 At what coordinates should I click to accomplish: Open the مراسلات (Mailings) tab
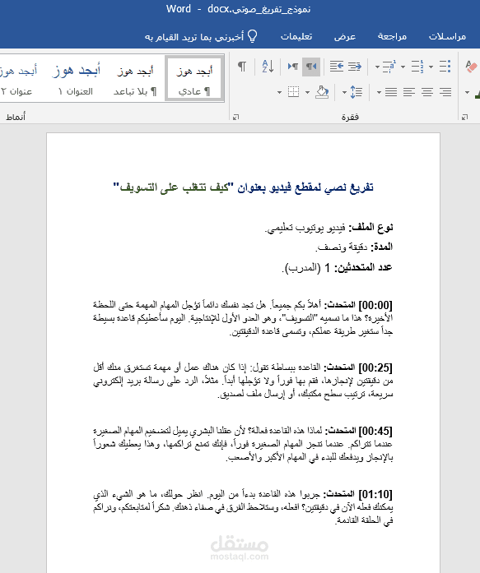pos(447,36)
